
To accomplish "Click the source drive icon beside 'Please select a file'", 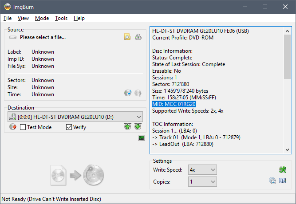I will 13,37.
